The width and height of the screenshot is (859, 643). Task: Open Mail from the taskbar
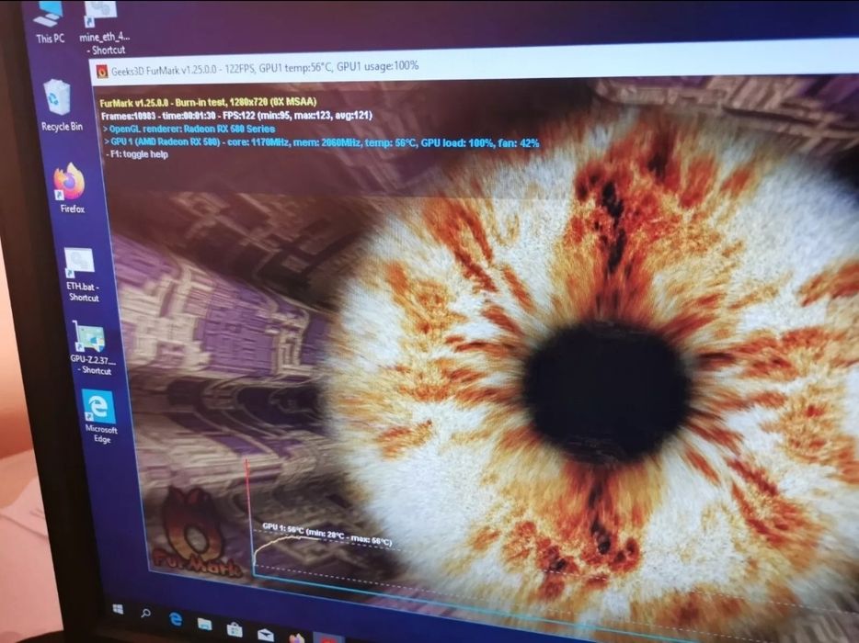265,635
